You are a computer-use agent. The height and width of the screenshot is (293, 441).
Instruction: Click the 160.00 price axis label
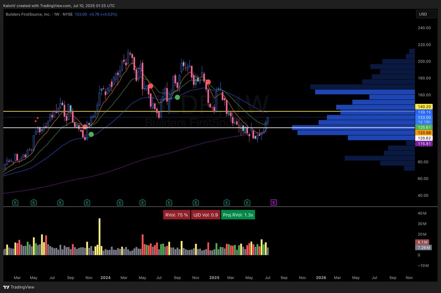[424, 95]
